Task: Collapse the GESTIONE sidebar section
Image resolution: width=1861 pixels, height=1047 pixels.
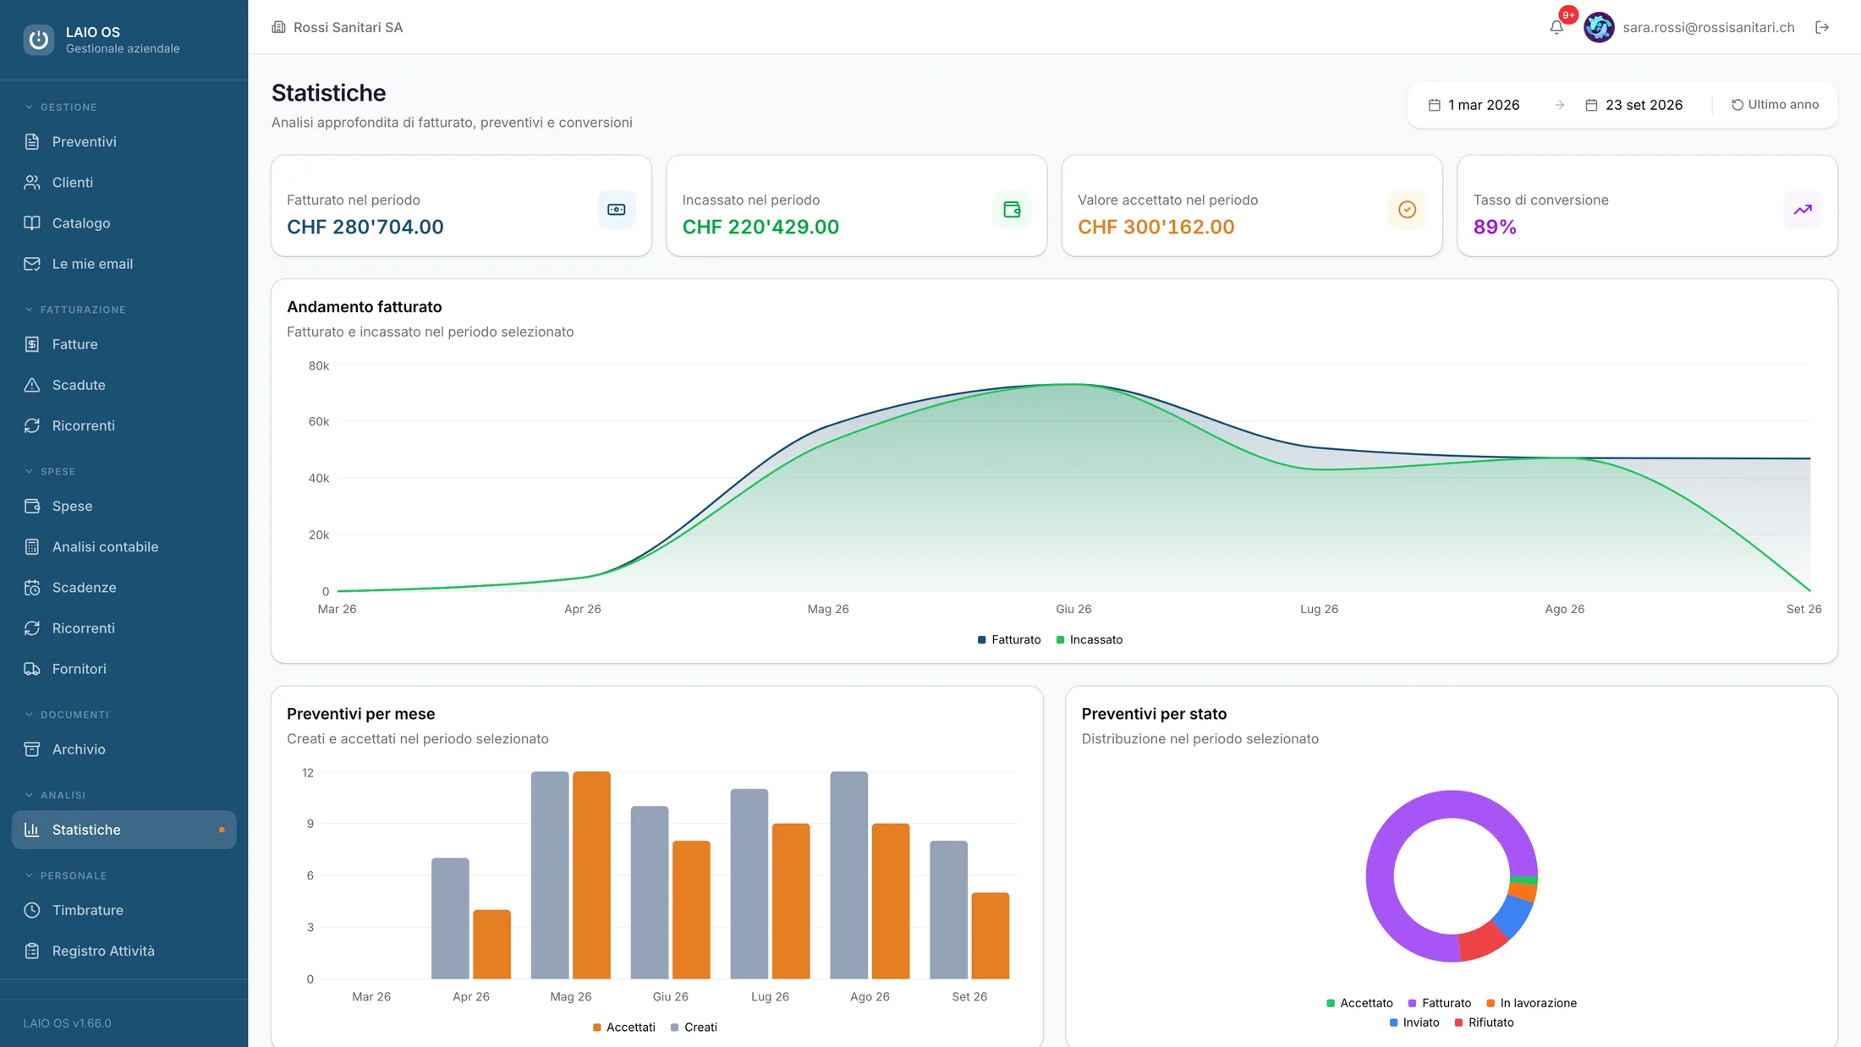Action: tap(61, 107)
